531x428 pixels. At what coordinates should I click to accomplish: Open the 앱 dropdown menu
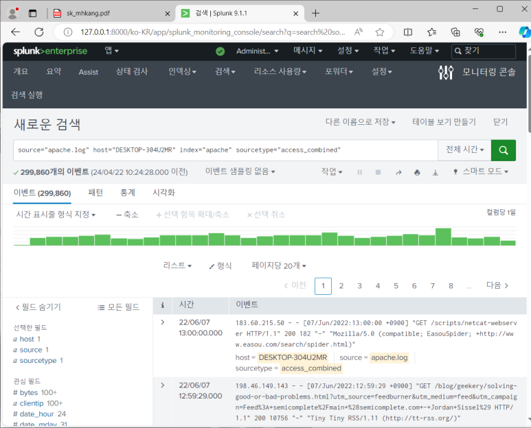(x=112, y=51)
